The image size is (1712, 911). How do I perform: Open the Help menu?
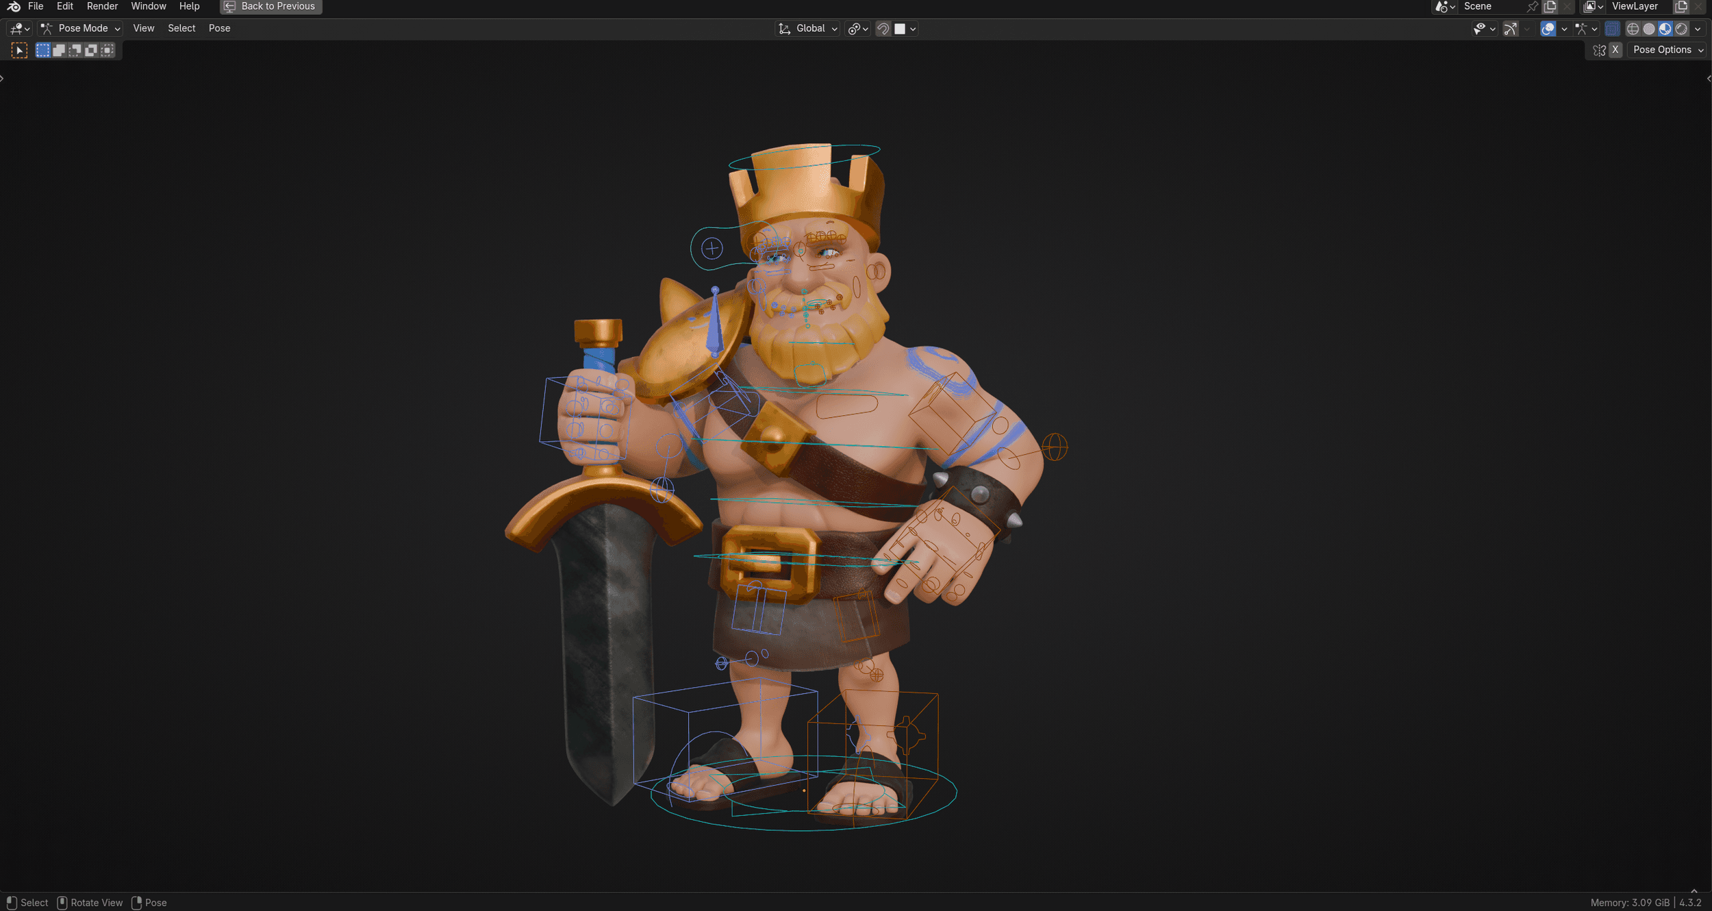pyautogui.click(x=189, y=6)
